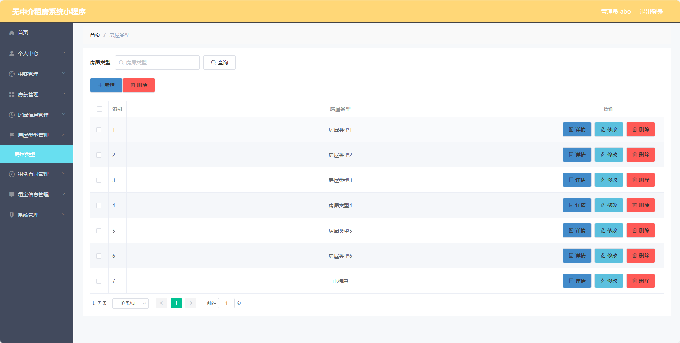
Task: Click the 新增 add button
Action: pos(106,85)
